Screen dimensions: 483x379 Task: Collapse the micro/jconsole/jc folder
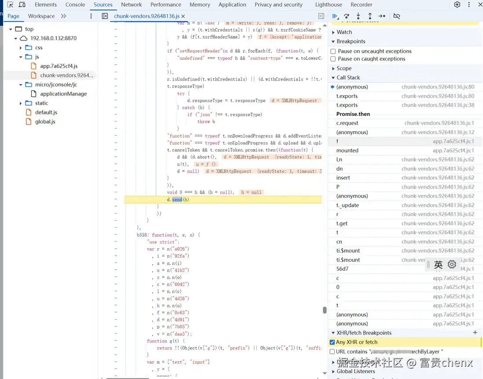[20, 85]
